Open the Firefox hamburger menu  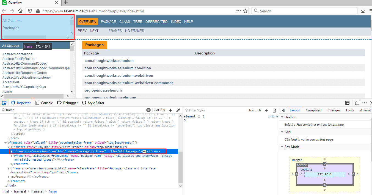click(370, 10)
